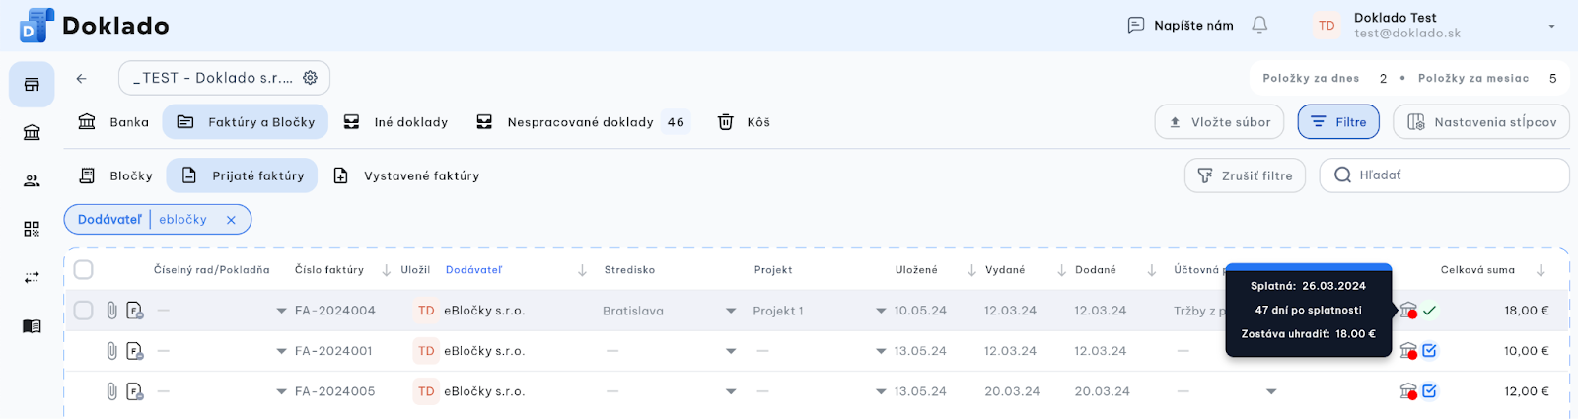
Task: Click the Hľadať search field
Action: (x=1445, y=175)
